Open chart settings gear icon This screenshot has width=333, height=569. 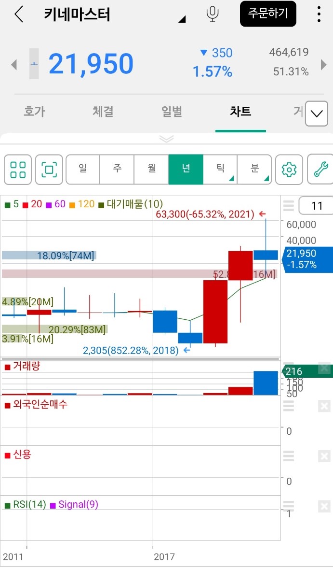pos(289,170)
